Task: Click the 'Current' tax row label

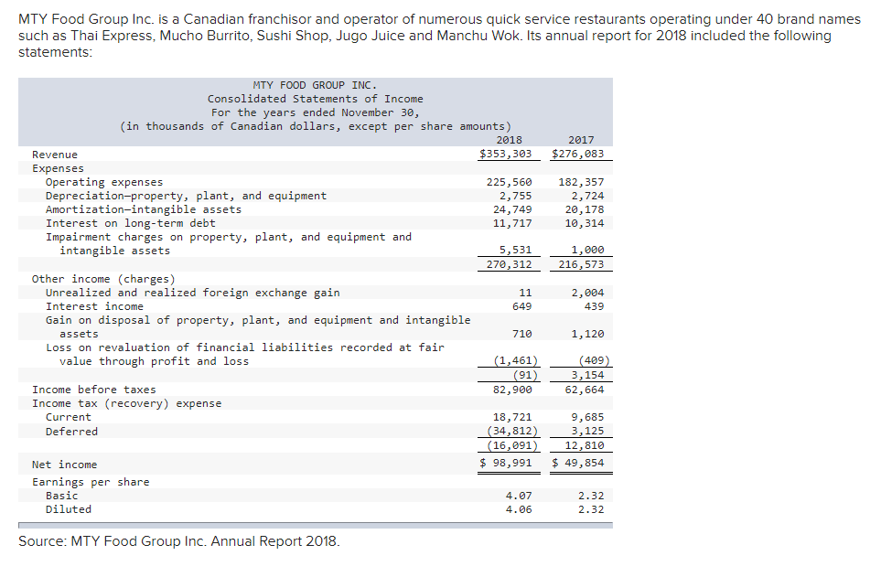Action: pyautogui.click(x=68, y=418)
